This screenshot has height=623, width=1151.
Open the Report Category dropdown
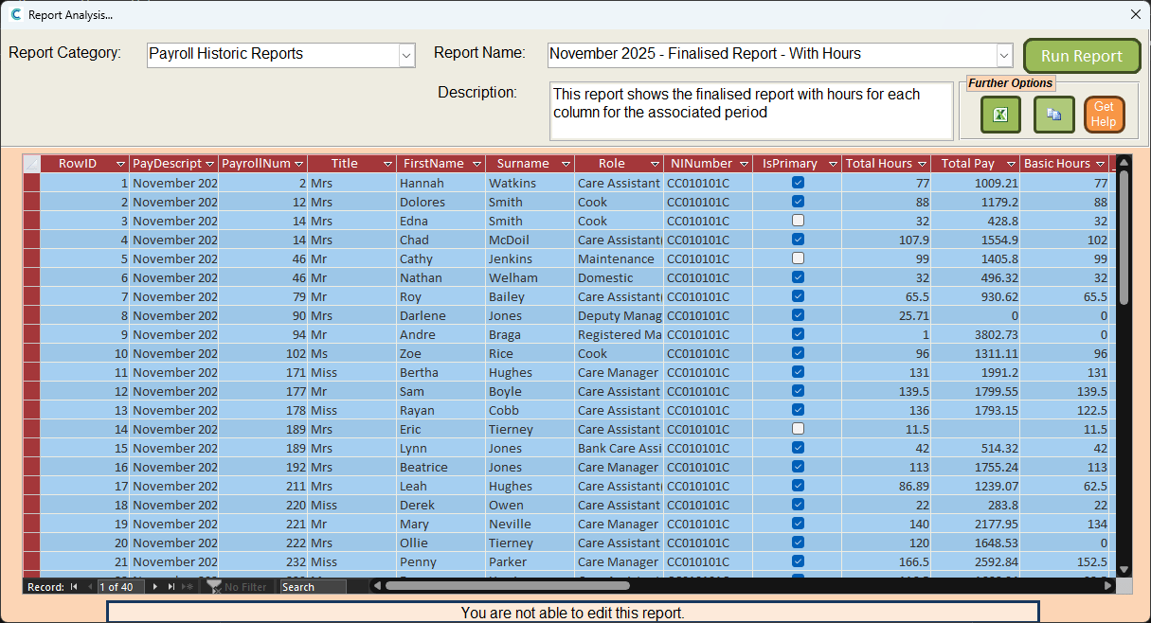[406, 55]
